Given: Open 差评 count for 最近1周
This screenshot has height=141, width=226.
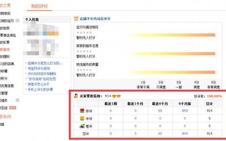Looking at the screenshot, I should click(x=111, y=126).
